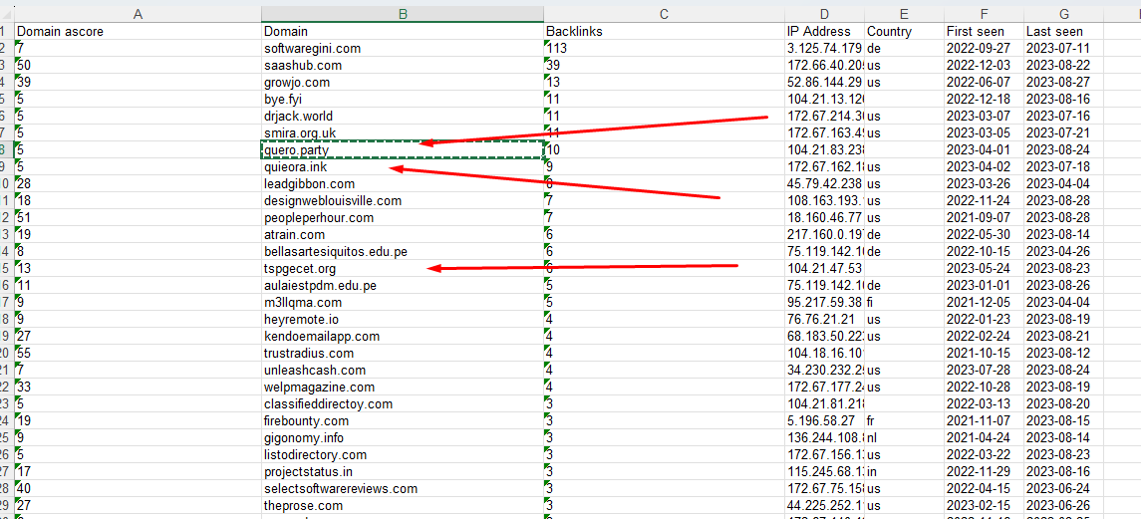Click country 'in' in projectstatus.in row
This screenshot has width=1141, height=519.
coord(903,472)
